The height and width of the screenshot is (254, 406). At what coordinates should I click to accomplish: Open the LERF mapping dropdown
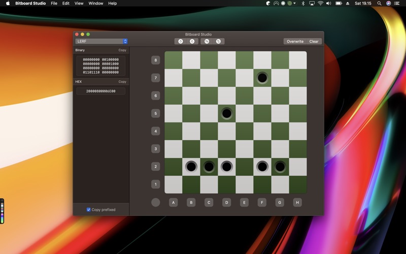coord(101,42)
